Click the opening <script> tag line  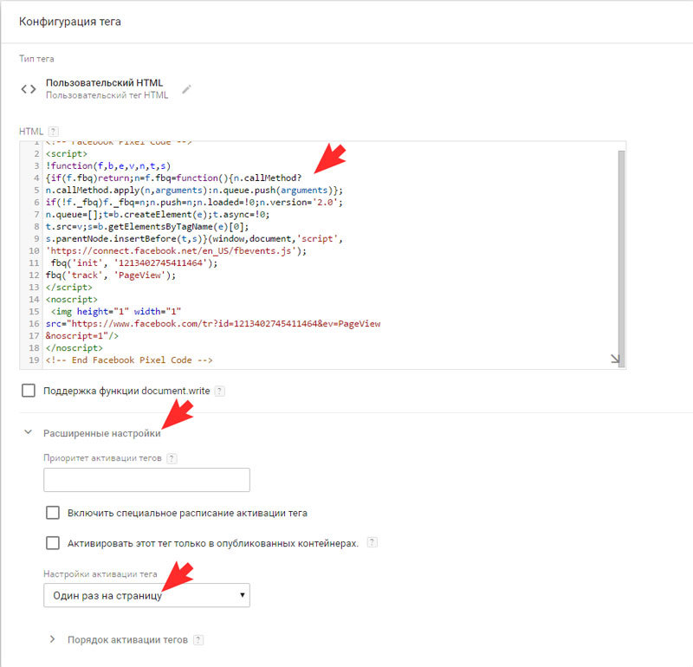pos(67,154)
